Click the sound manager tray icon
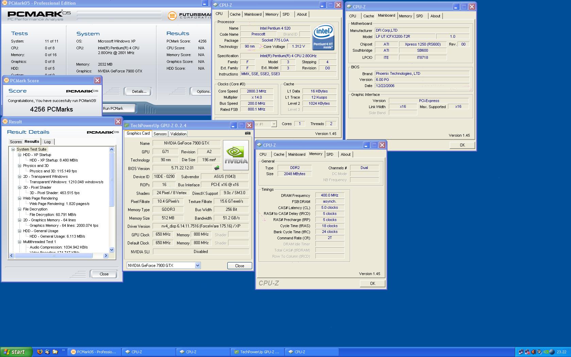This screenshot has width=571, height=357. click(539, 352)
